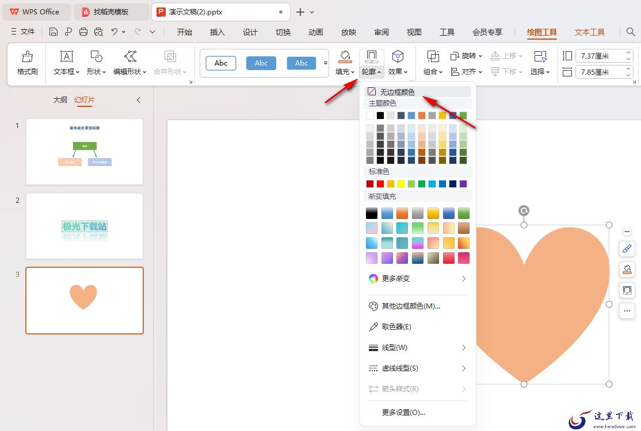Click the Format Painter (格式刷) icon

pos(28,56)
